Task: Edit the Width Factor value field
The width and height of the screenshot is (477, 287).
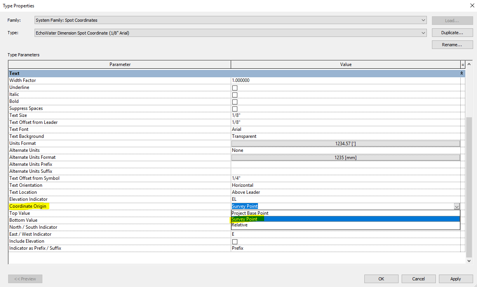Action: 272,80
